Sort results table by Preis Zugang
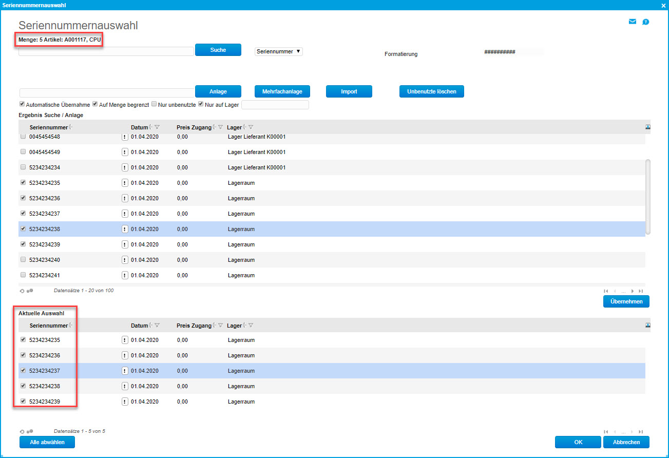Viewport: 669px width, 458px height. (x=214, y=127)
